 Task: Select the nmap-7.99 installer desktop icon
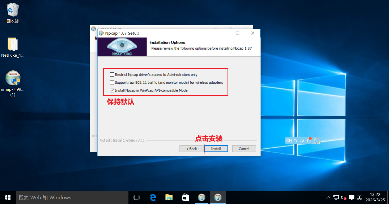pyautogui.click(x=13, y=83)
